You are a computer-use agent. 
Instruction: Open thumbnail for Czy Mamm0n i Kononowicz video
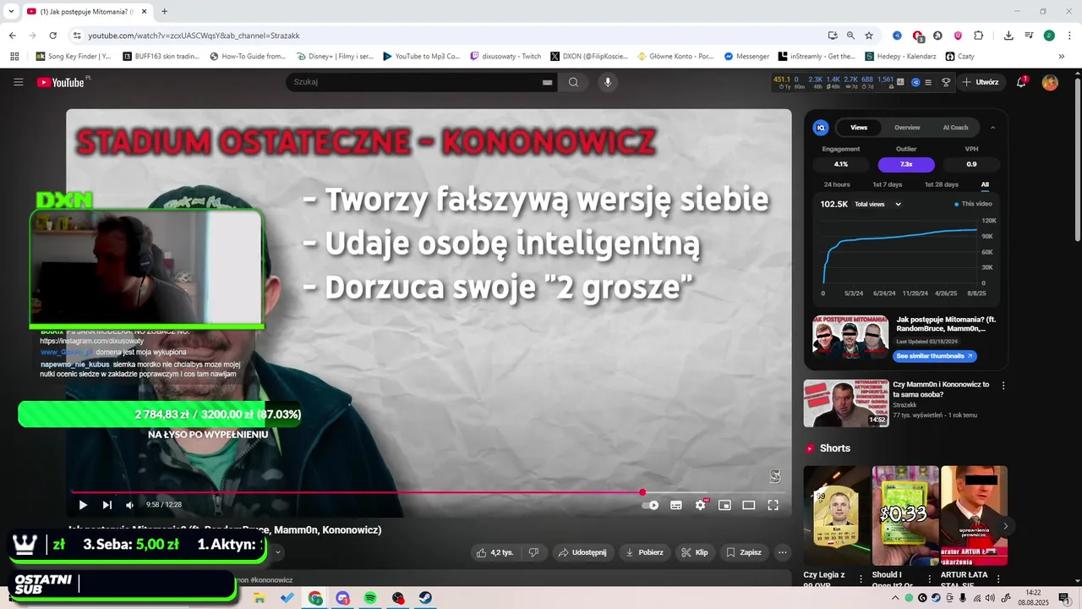845,403
